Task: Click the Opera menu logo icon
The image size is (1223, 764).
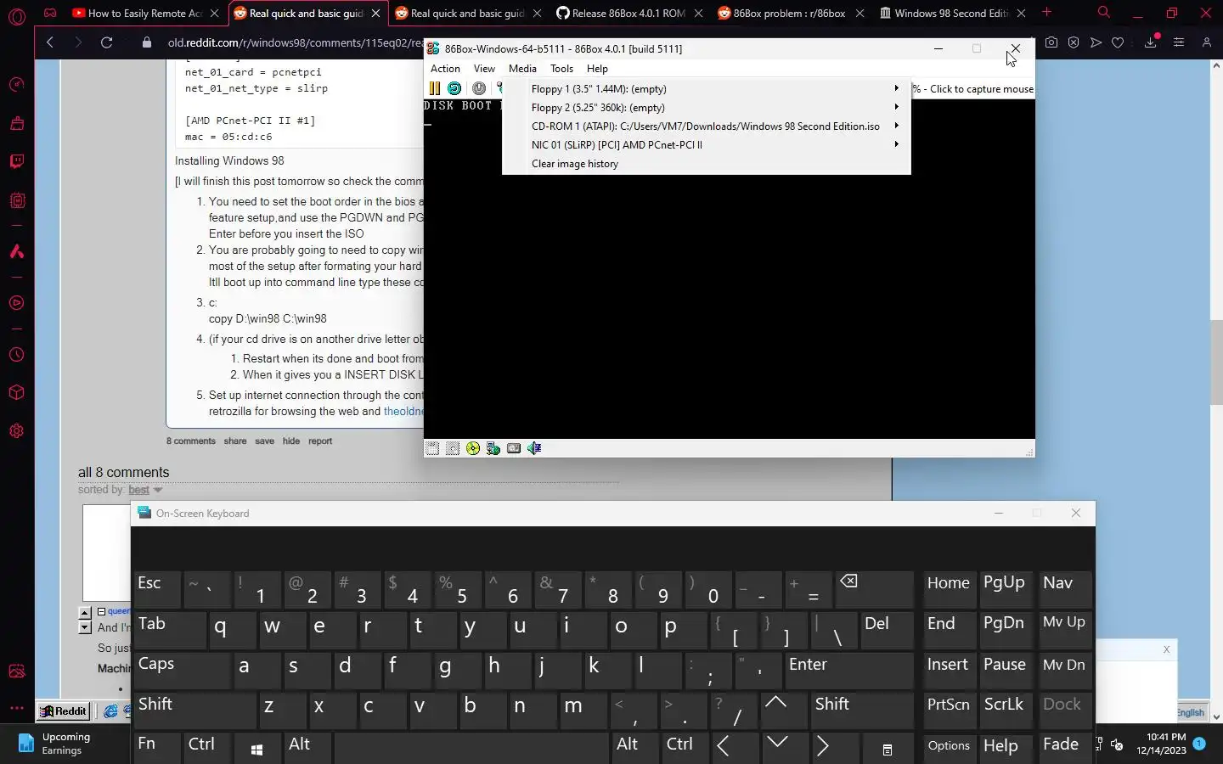Action: pos(17,16)
